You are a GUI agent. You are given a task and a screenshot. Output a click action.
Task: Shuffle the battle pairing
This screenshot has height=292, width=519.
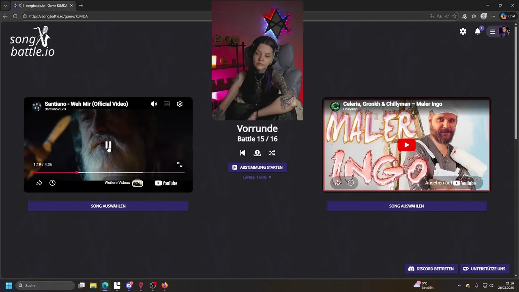pyautogui.click(x=272, y=153)
